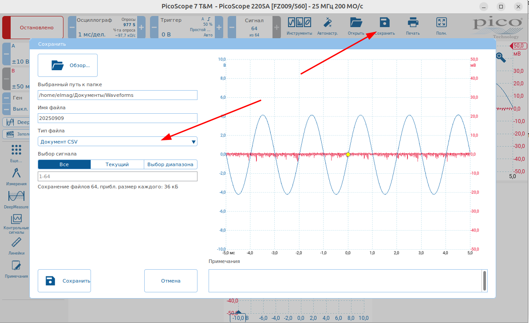Select the 'Текущий' signal option
529x323 pixels.
pos(117,164)
